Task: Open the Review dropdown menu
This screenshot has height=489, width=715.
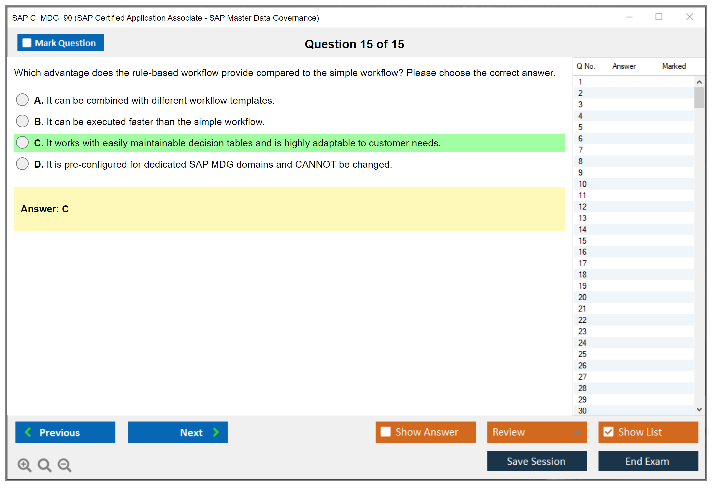Action: [x=536, y=432]
